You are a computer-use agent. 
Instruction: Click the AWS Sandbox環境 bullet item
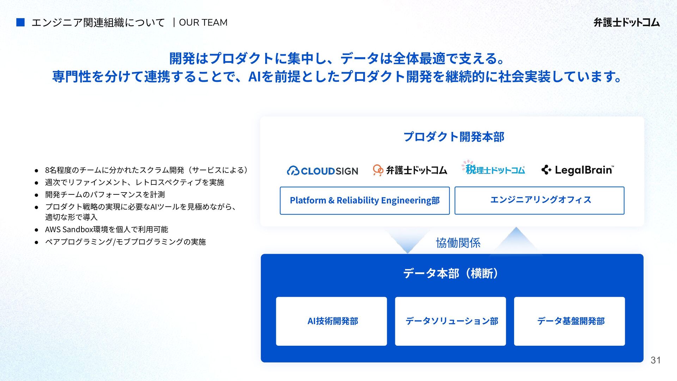tap(106, 230)
